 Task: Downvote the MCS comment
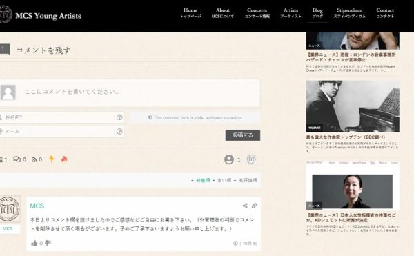(x=48, y=243)
